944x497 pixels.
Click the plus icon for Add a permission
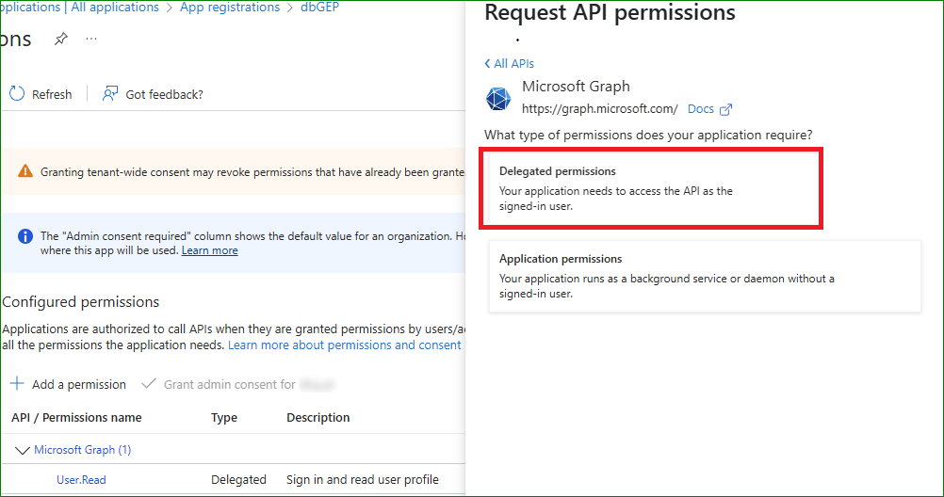(17, 384)
